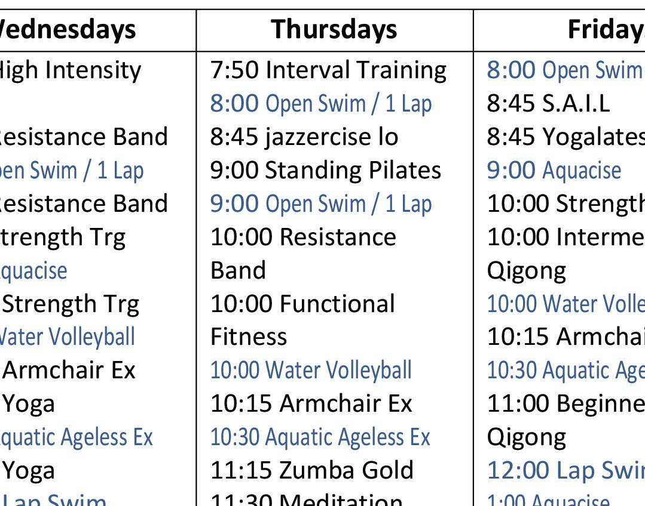
Task: Click Thursday 10:00 Water Volleyball
Action: coord(311,370)
